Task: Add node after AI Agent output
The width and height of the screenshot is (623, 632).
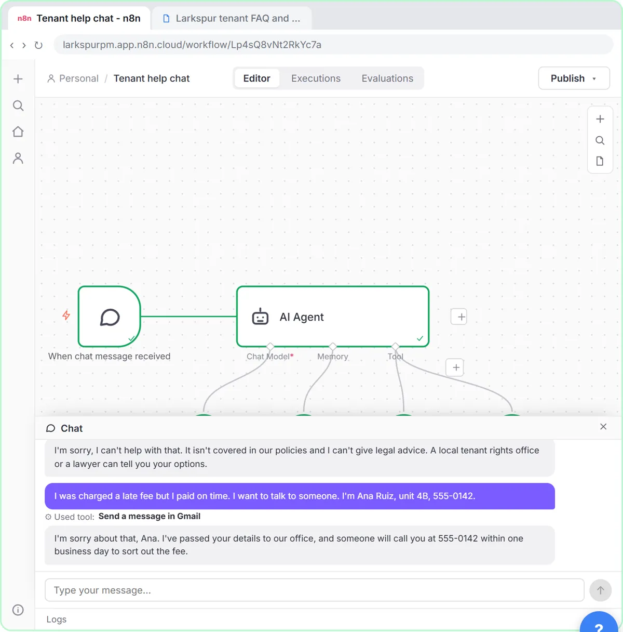Action: pyautogui.click(x=459, y=317)
